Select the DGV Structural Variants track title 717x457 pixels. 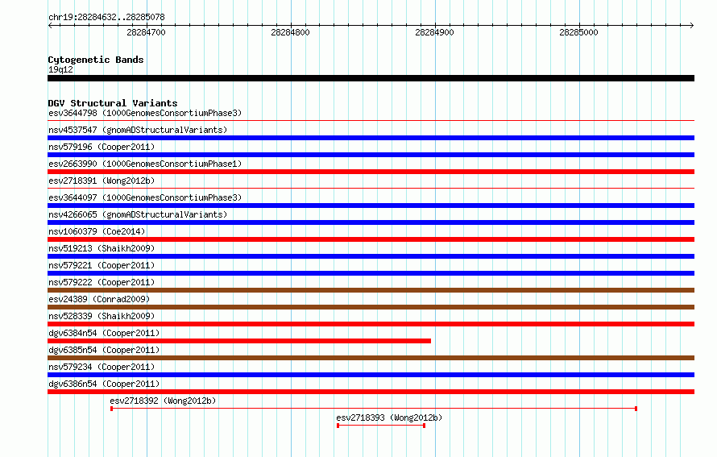(113, 103)
